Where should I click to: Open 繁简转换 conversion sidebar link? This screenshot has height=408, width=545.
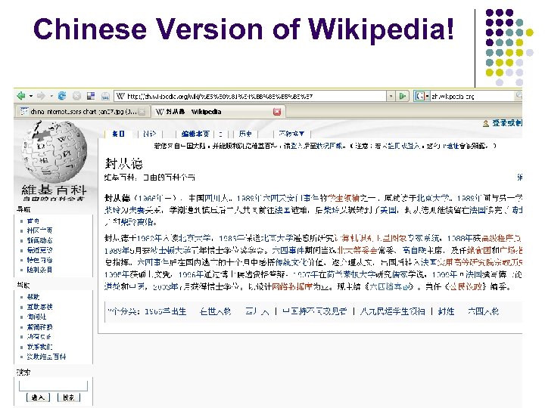coord(39,327)
